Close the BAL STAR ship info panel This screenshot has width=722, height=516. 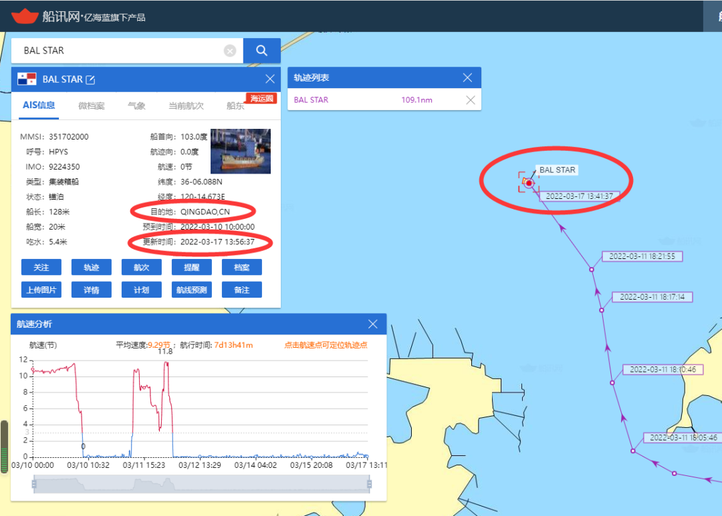tap(270, 79)
